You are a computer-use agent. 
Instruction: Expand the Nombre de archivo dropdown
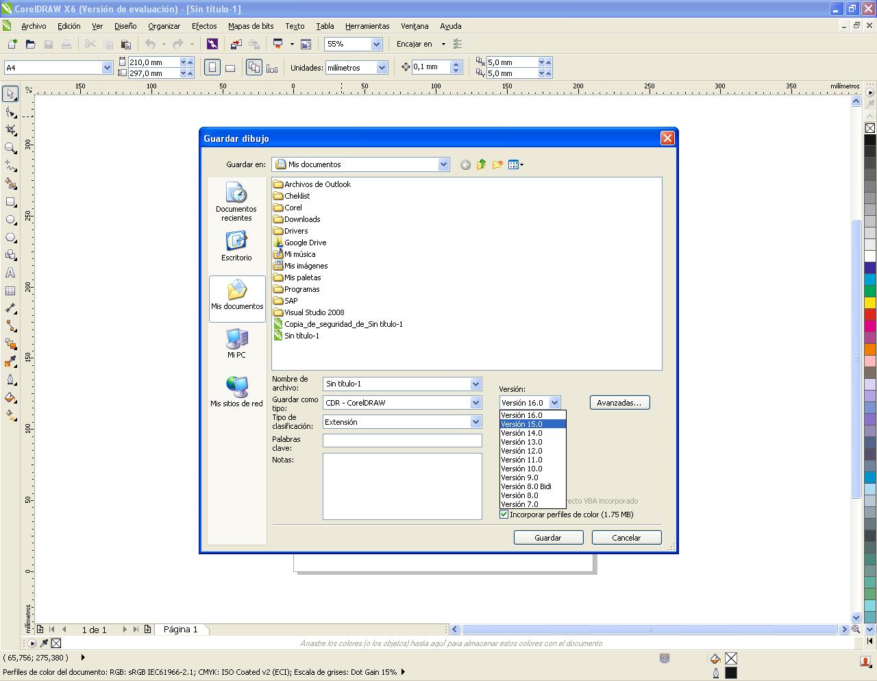(475, 384)
